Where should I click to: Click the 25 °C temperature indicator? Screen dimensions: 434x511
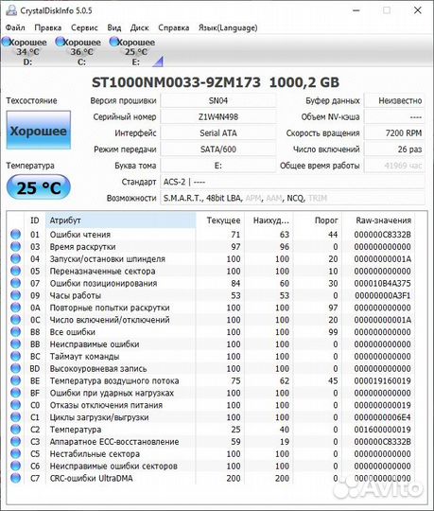[39, 187]
